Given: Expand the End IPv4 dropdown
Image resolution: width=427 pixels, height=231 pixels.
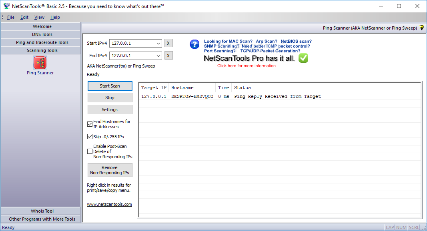Looking at the screenshot, I should click(158, 56).
